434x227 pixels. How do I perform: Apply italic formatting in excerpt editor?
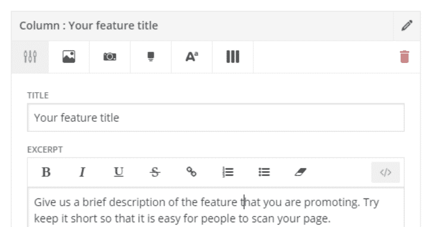pos(82,172)
